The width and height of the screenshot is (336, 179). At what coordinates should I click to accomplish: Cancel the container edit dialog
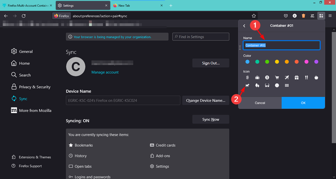(x=260, y=103)
